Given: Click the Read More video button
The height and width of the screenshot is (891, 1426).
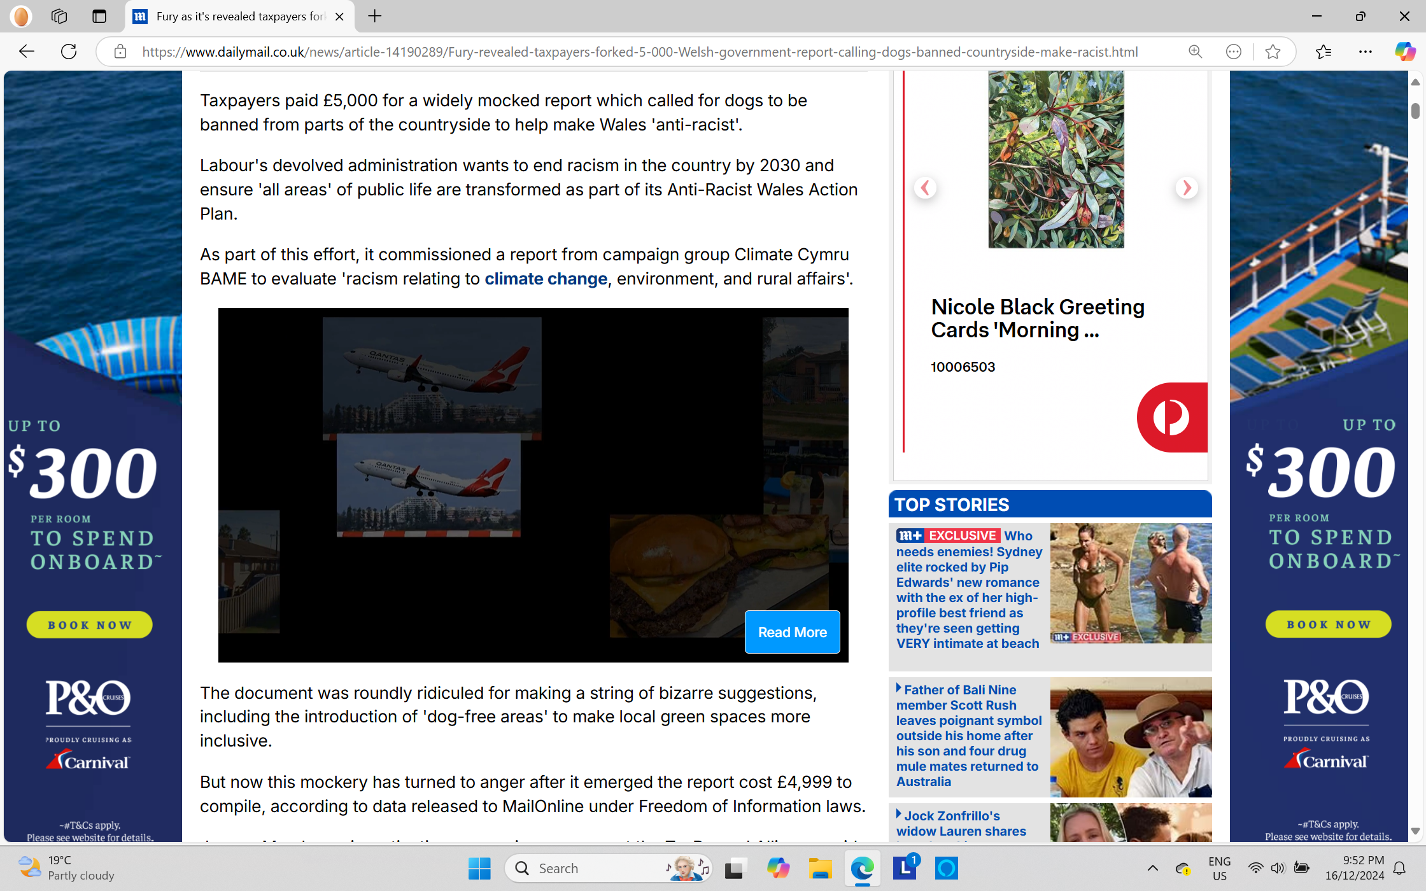Looking at the screenshot, I should coord(792,632).
